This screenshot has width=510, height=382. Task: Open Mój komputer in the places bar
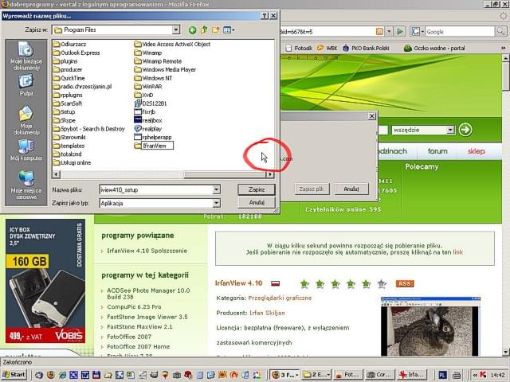click(26, 150)
